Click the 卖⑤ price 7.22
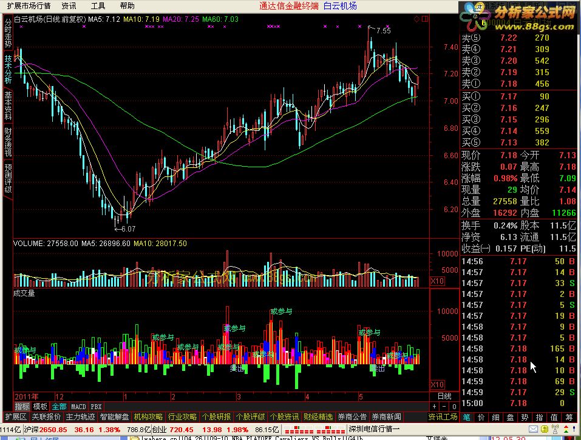This screenshot has height=440, width=581. click(x=508, y=38)
